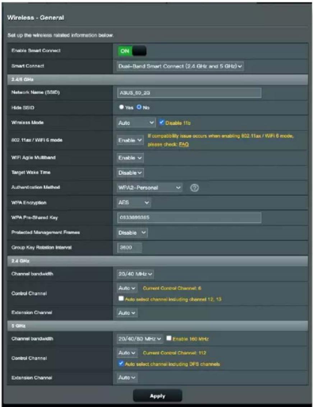Open the 2.4 GHz Channel bandwidth dropdown

(x=135, y=274)
